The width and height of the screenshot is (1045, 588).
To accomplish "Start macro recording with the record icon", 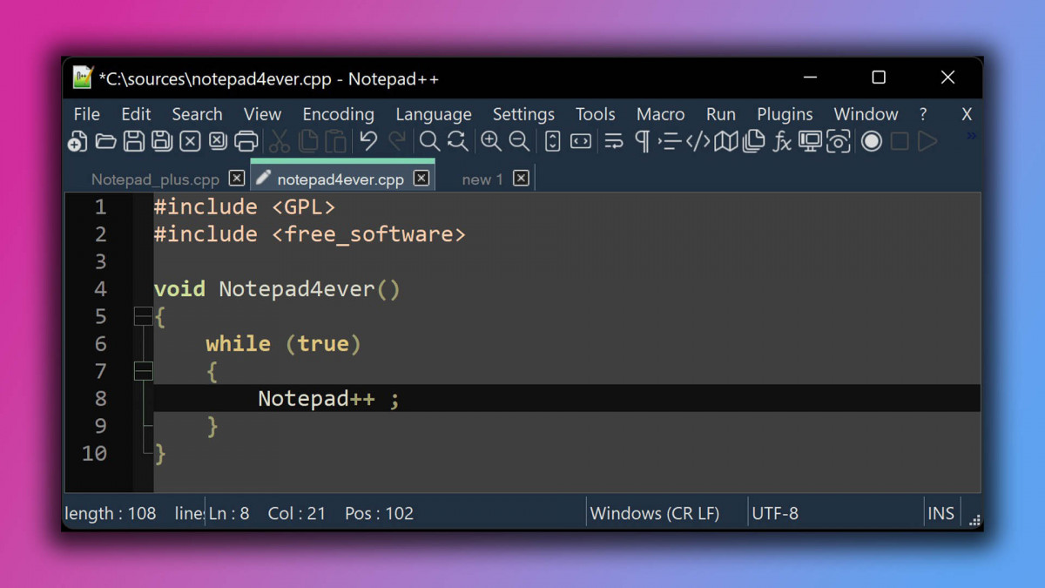I will pos(871,142).
